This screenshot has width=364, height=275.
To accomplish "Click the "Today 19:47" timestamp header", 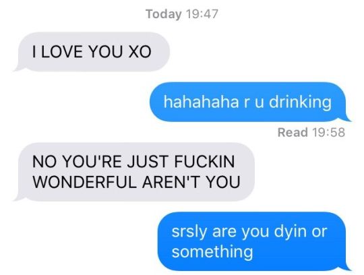I will 182,14.
